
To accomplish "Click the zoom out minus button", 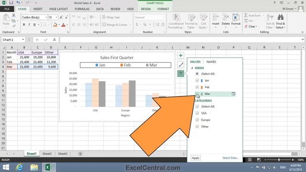I will [x=265, y=160].
